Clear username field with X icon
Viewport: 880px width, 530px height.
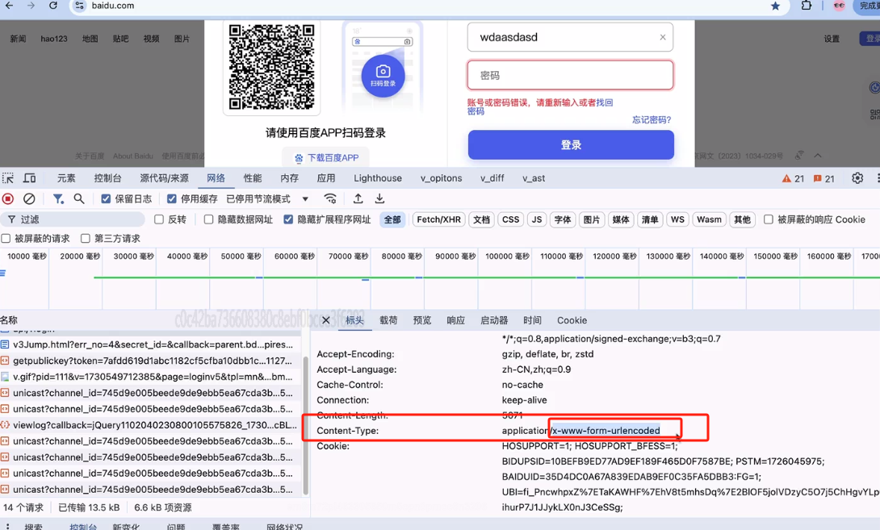[x=663, y=37]
